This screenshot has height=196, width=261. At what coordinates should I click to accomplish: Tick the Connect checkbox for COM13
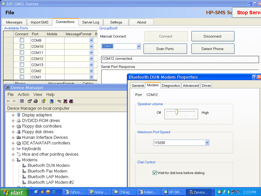point(22,65)
